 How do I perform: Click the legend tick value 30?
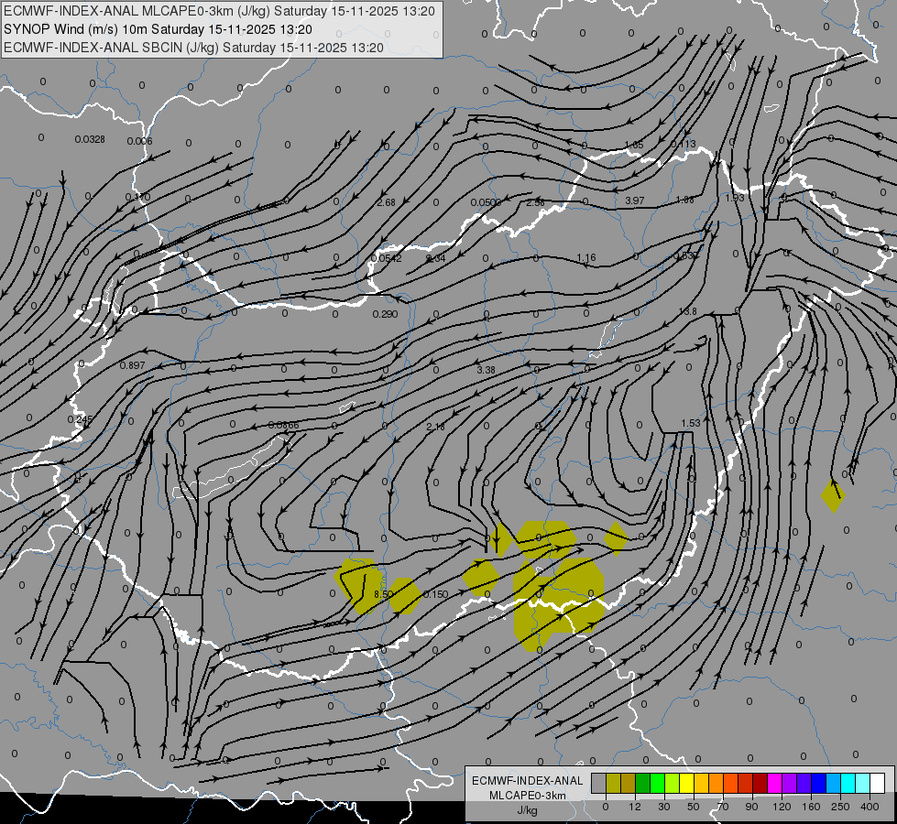pyautogui.click(x=664, y=807)
